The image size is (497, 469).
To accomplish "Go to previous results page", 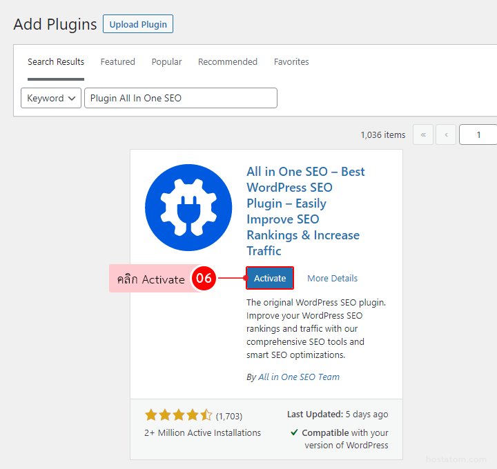I will 446,134.
